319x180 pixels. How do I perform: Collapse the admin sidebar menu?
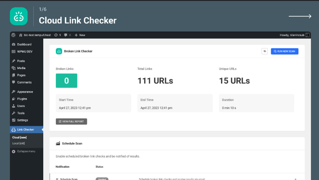click(x=23, y=151)
